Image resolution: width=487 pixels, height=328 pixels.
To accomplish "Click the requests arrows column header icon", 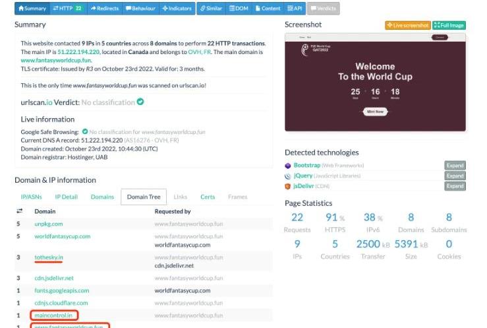I will click(19, 212).
